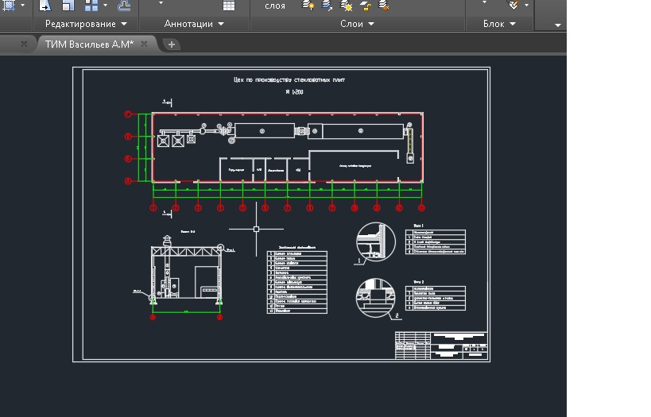
Task: Expand the Слои panel
Action: tap(357, 24)
